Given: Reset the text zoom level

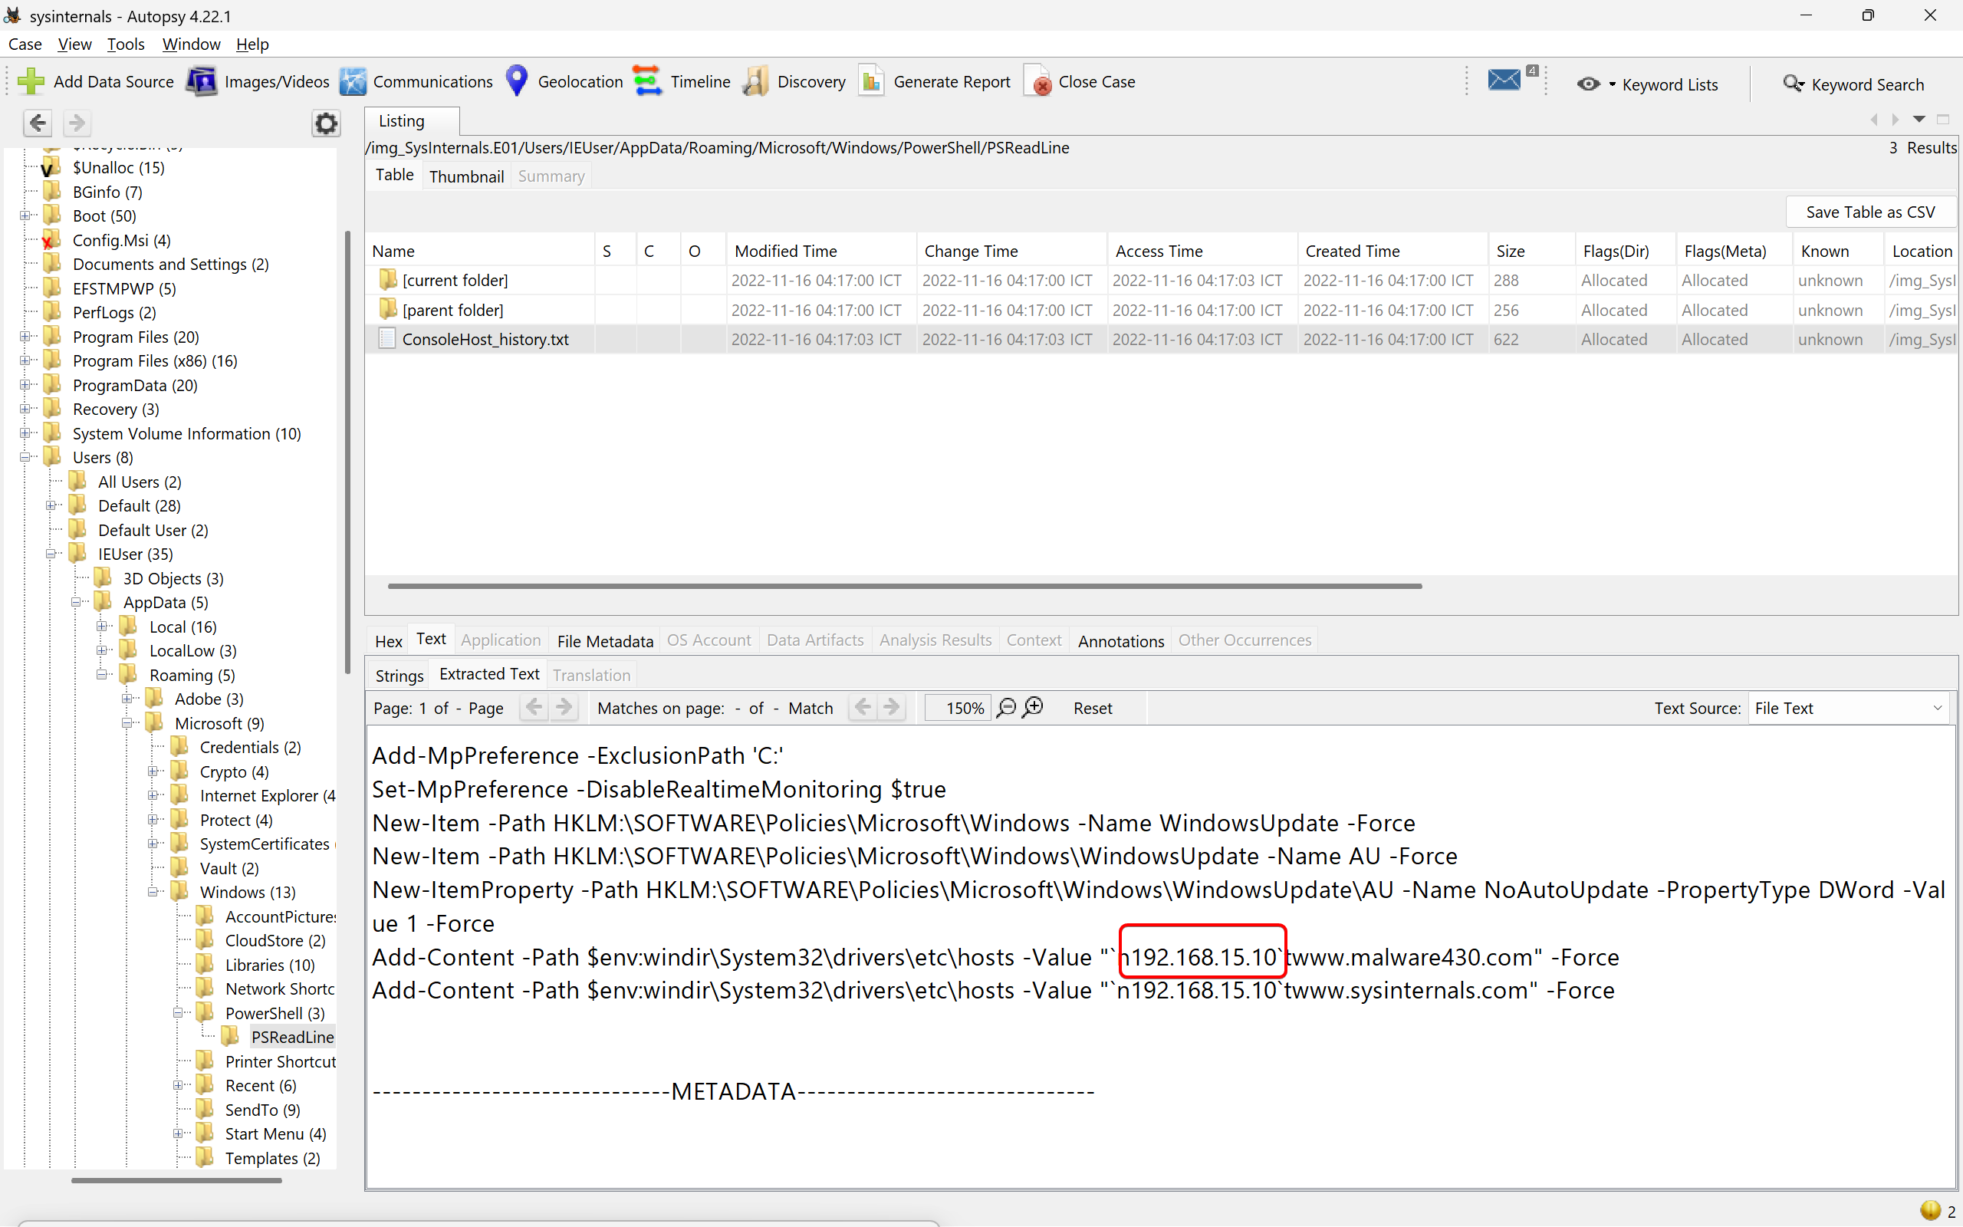Looking at the screenshot, I should (1093, 708).
